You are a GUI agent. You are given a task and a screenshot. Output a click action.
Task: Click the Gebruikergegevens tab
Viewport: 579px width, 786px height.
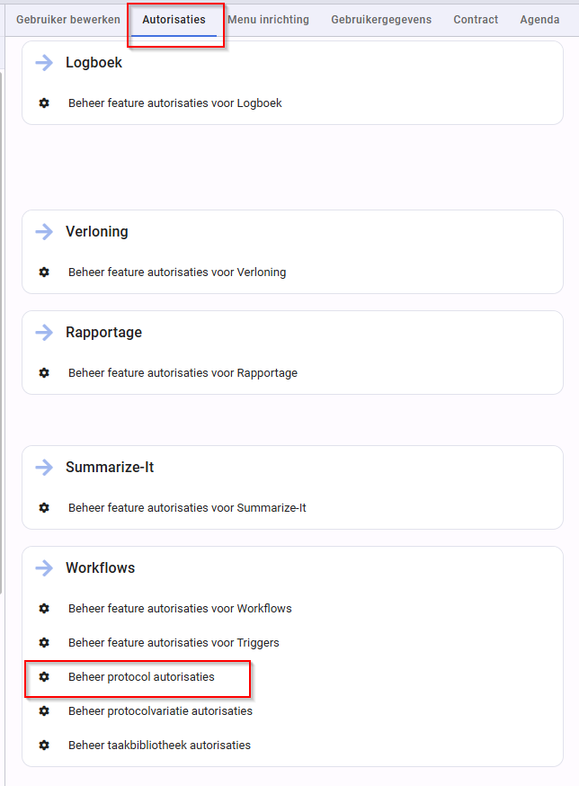click(x=381, y=20)
